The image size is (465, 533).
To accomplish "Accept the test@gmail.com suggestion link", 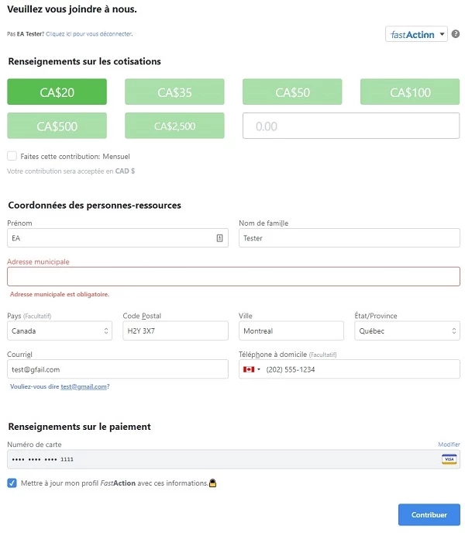I will point(84,386).
